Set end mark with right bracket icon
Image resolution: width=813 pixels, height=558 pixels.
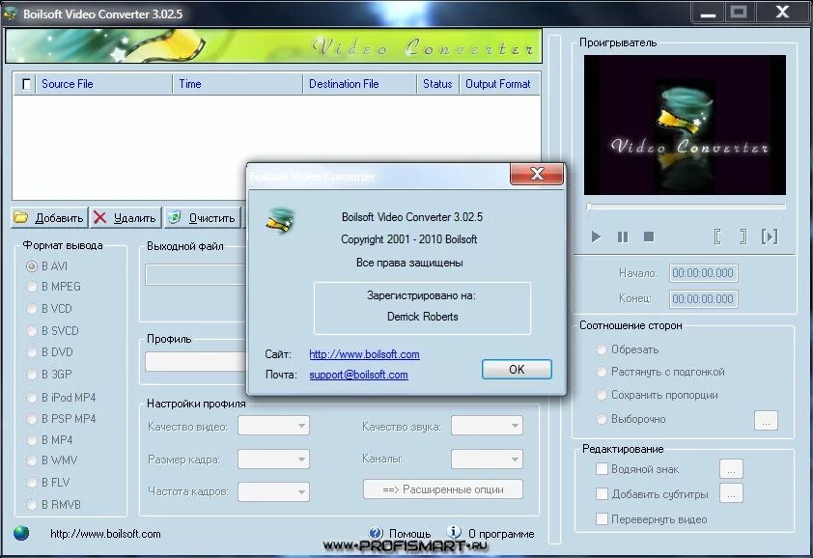[743, 237]
